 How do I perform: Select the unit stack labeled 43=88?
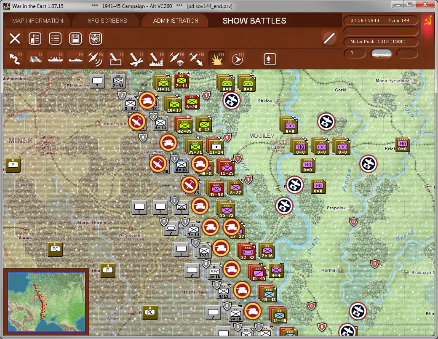click(x=216, y=189)
